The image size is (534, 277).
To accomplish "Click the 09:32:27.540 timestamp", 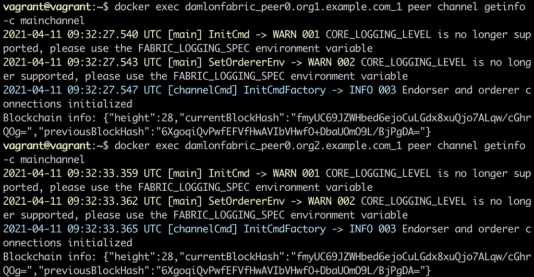I will (x=103, y=34).
